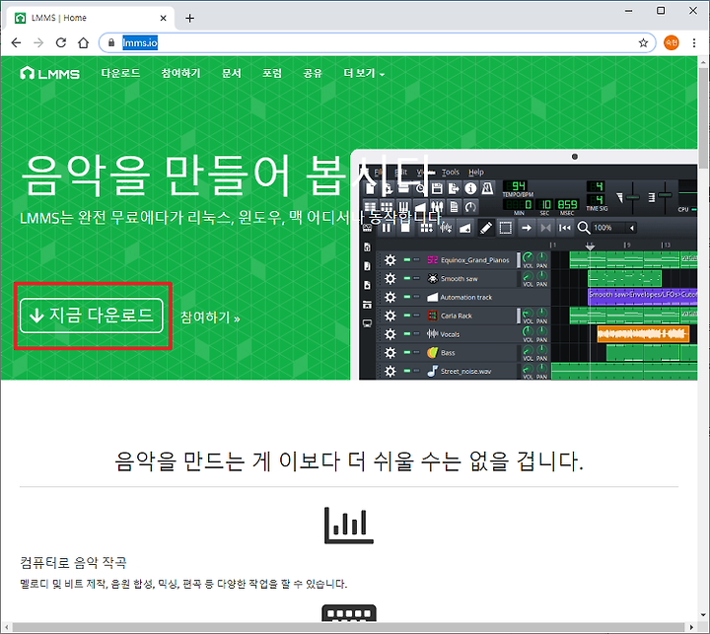Image resolution: width=710 pixels, height=634 pixels.
Task: Mute the Bass track
Action: coord(407,352)
